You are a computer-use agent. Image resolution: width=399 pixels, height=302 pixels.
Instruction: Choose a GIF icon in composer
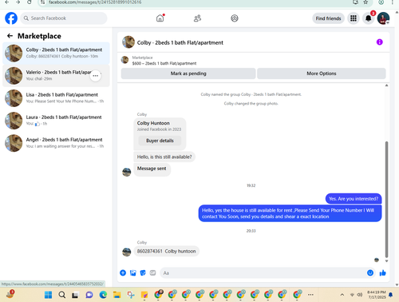tap(152, 272)
